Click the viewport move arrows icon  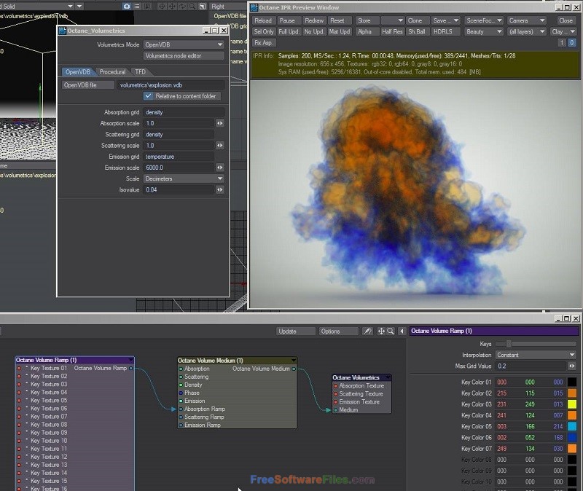tap(172, 7)
